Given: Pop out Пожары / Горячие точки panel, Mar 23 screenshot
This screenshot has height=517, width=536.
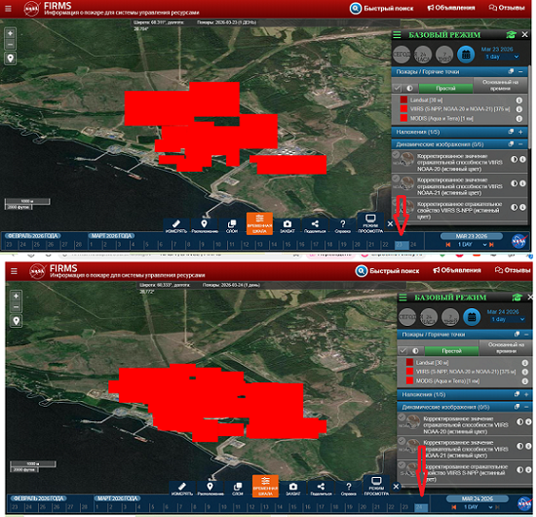Looking at the screenshot, I should tap(511, 71).
